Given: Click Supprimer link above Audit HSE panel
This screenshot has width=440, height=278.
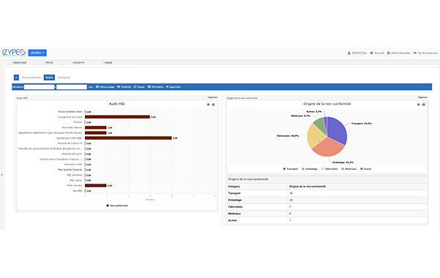Looking at the screenshot, I should (x=213, y=97).
